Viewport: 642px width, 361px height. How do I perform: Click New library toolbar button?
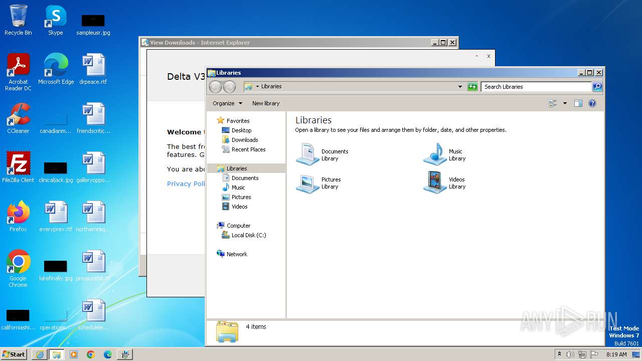[266, 103]
